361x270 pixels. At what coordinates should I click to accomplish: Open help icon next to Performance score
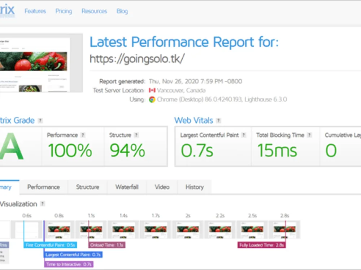[x=83, y=135]
